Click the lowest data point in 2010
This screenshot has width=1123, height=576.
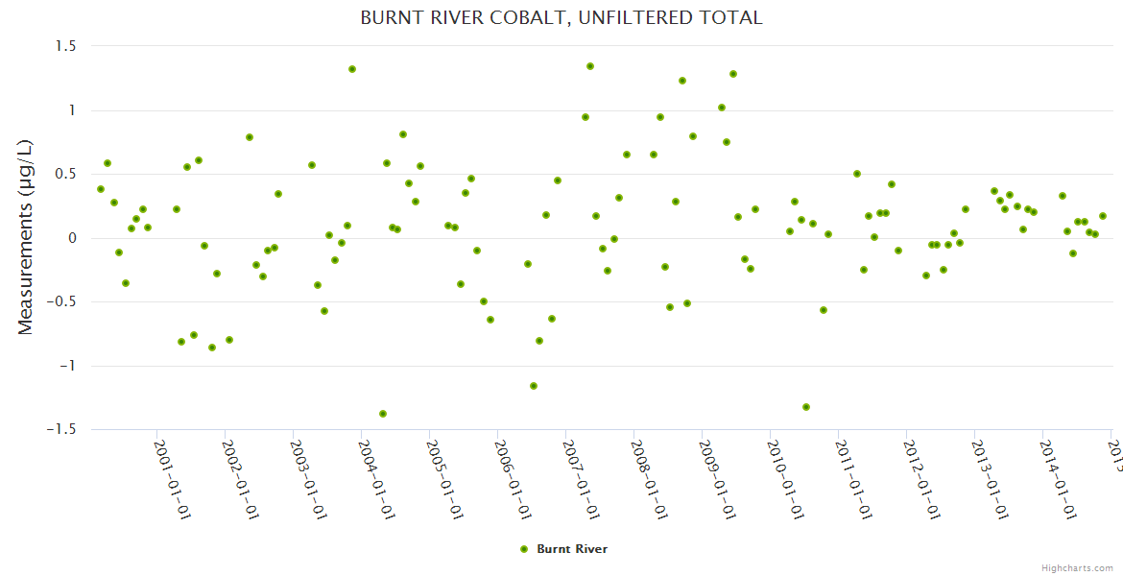tap(806, 407)
